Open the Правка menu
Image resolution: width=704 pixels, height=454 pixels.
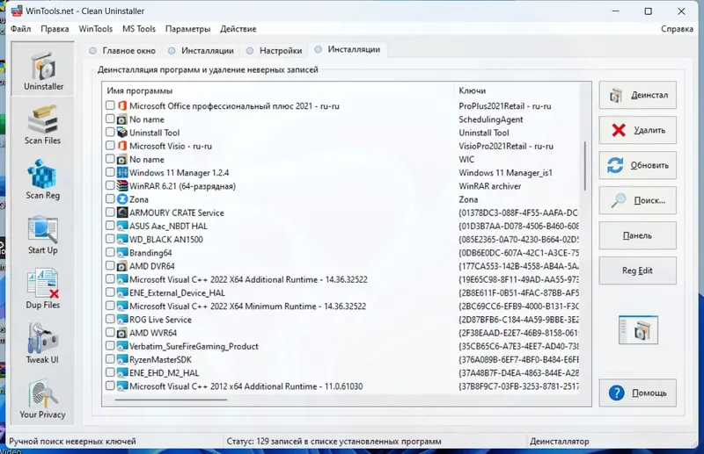pos(55,29)
